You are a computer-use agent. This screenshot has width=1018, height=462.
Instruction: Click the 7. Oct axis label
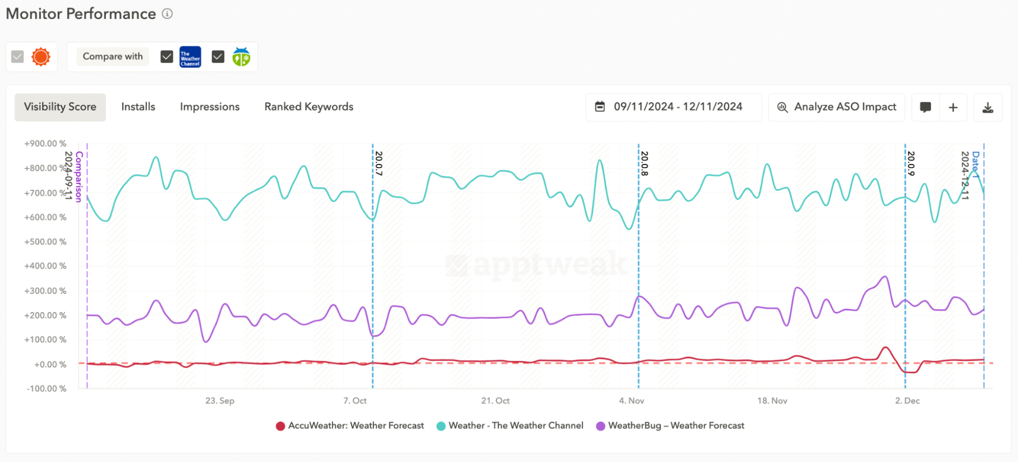[x=355, y=401]
